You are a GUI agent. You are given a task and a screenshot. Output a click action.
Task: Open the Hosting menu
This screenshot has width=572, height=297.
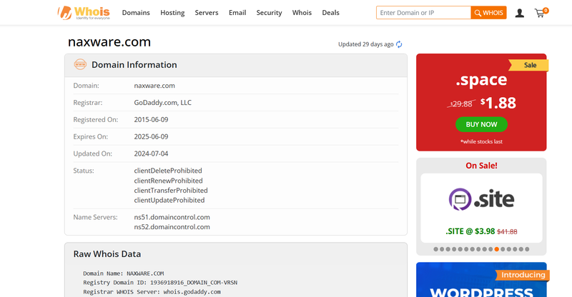pyautogui.click(x=172, y=13)
